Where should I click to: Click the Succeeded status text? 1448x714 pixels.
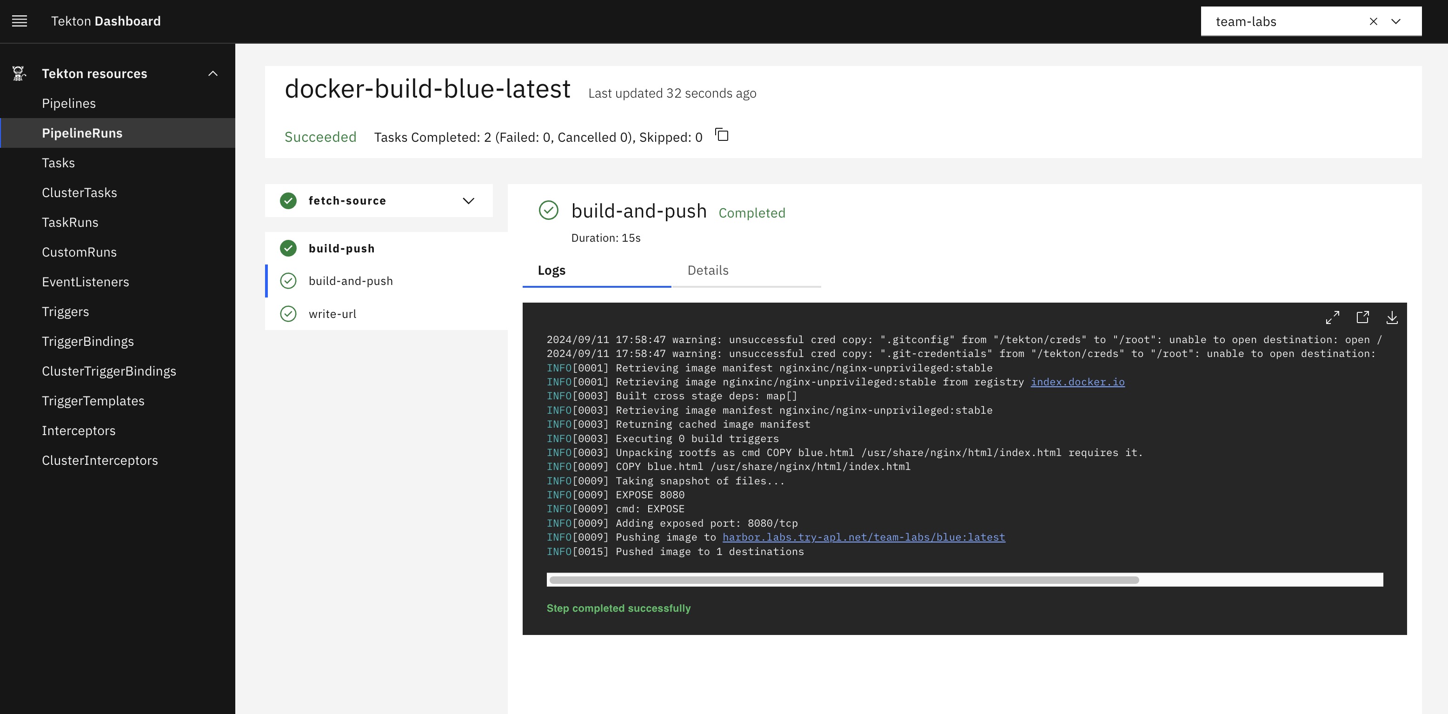tap(320, 137)
